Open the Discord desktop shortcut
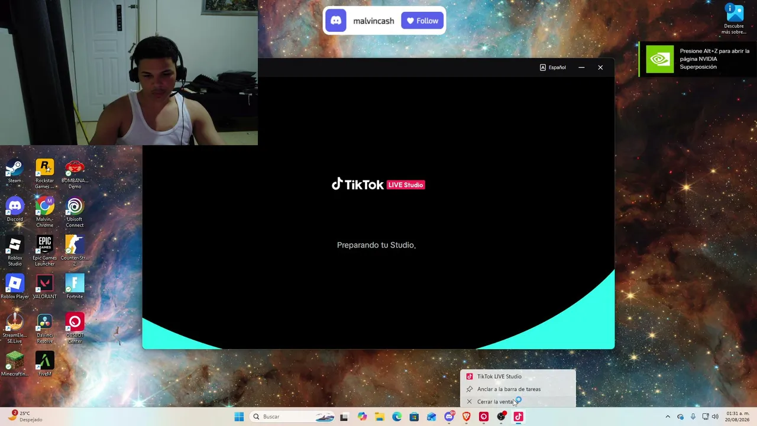The image size is (757, 426). pyautogui.click(x=15, y=211)
